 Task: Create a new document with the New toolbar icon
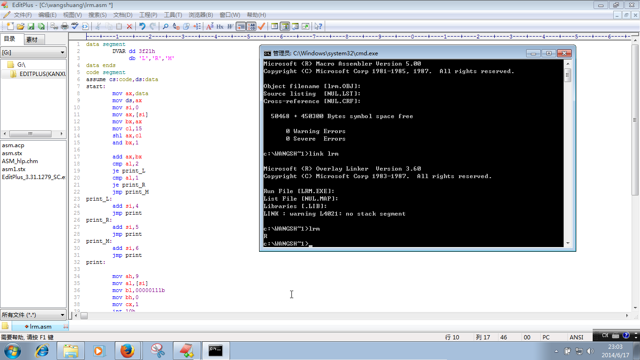10,26
